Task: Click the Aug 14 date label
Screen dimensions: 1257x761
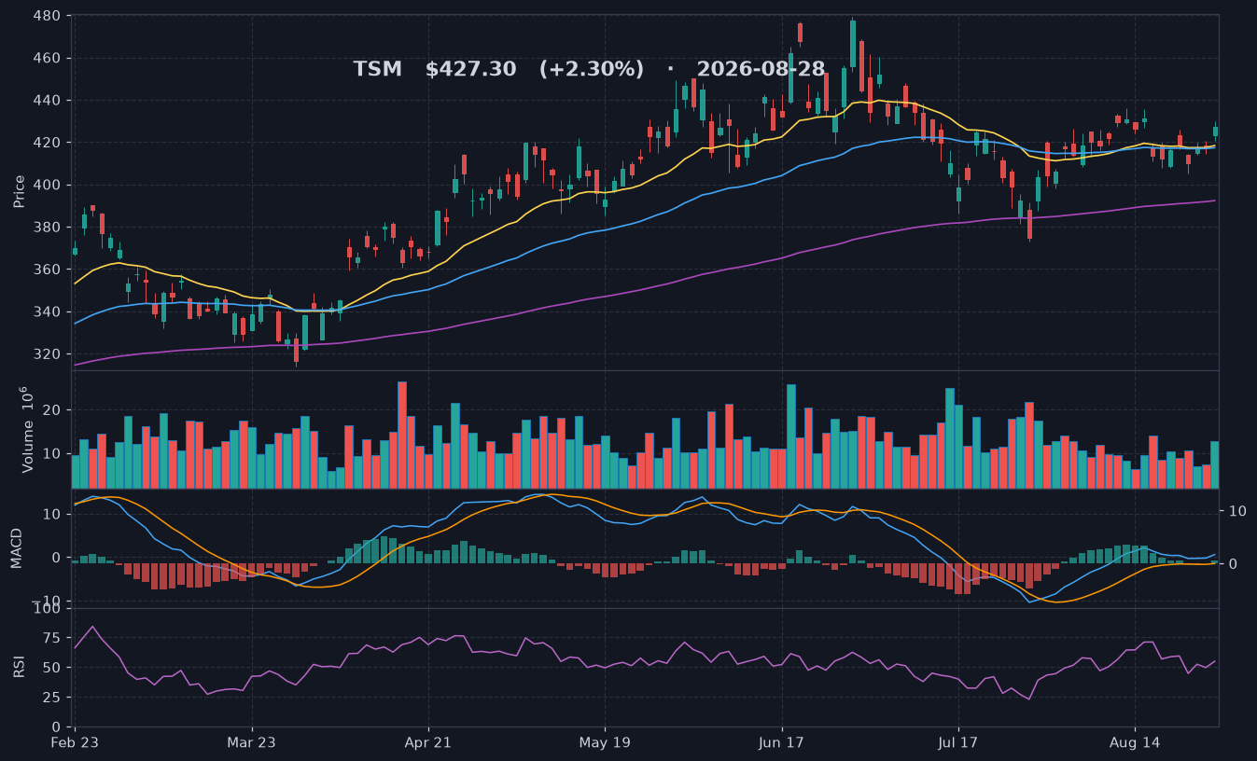Action: tap(1135, 743)
